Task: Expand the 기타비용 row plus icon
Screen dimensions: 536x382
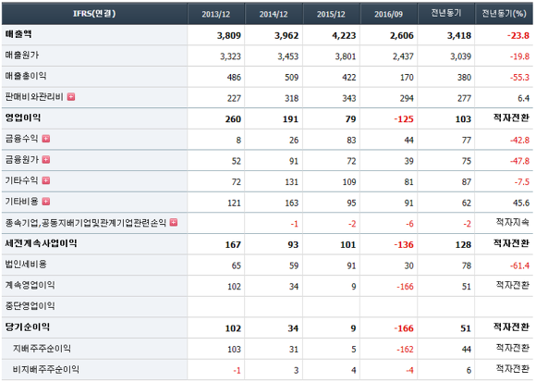Action: click(x=46, y=202)
